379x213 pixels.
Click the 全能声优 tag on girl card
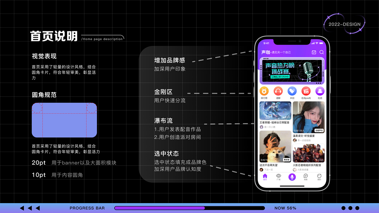(319, 130)
